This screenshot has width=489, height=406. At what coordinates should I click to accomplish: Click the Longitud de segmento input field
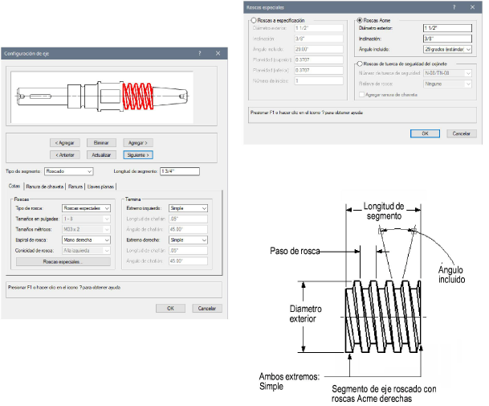point(180,171)
